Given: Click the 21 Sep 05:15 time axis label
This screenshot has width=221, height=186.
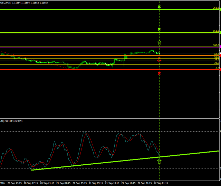Looking at the screenshot, I should coord(79,183).
